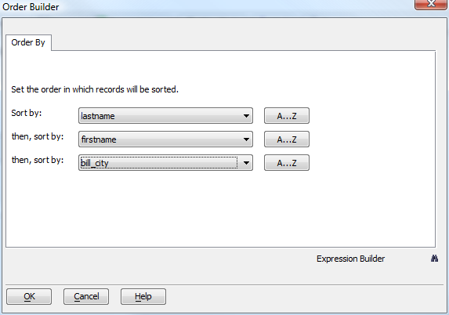Select the Order By tab
The image size is (449, 315).
point(28,42)
